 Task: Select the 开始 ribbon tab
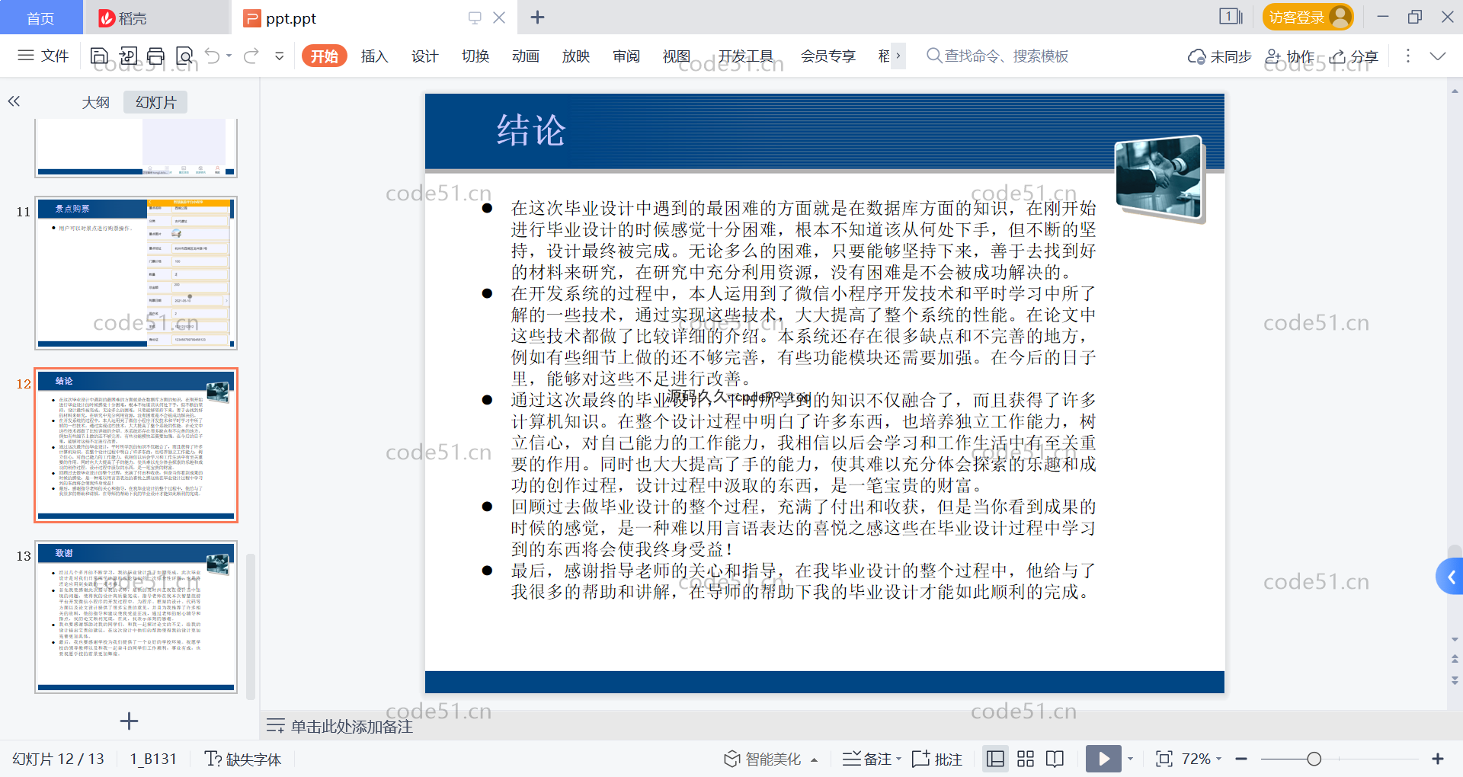pyautogui.click(x=325, y=56)
